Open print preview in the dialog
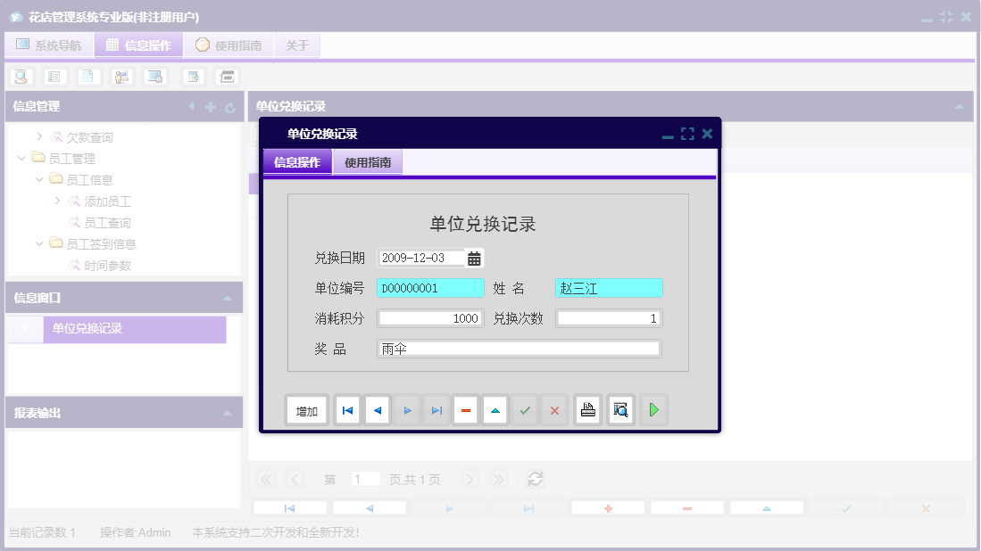The width and height of the screenshot is (981, 551). [620, 409]
